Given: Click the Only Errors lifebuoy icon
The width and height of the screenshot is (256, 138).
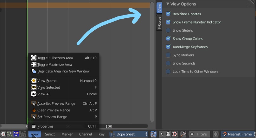Looking at the screenshot, I should tap(175, 134).
